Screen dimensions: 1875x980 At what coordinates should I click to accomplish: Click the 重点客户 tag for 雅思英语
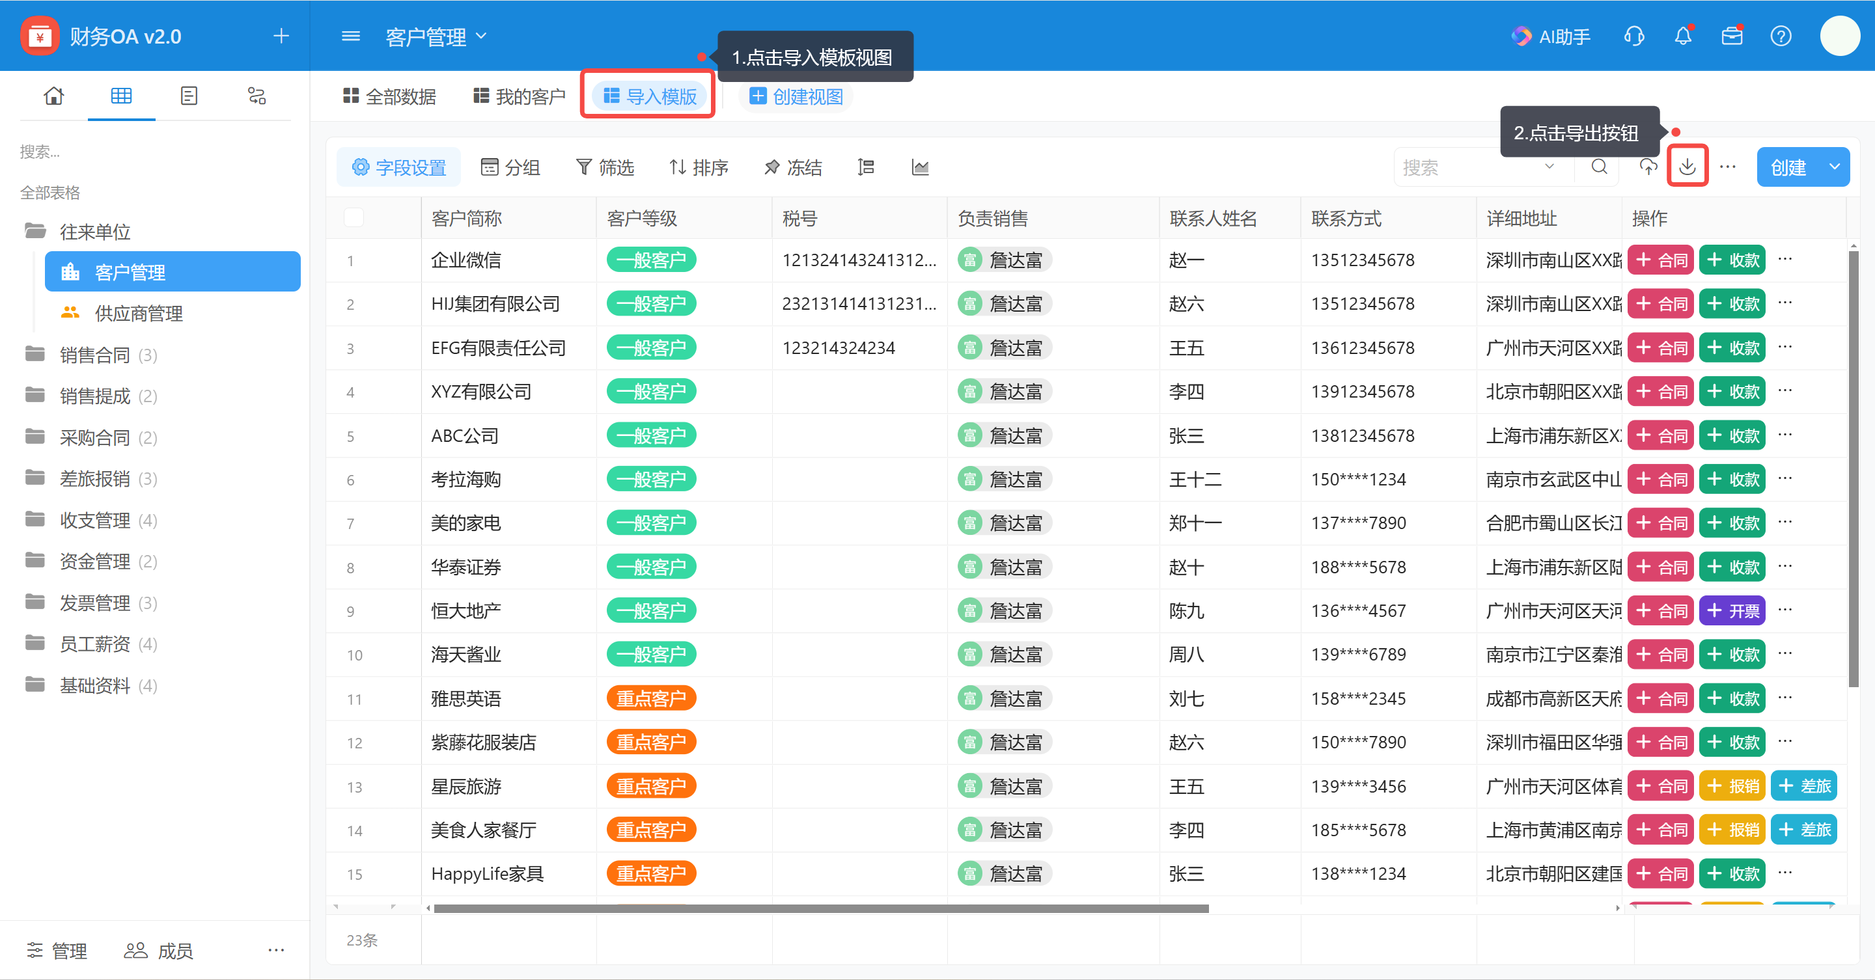651,698
